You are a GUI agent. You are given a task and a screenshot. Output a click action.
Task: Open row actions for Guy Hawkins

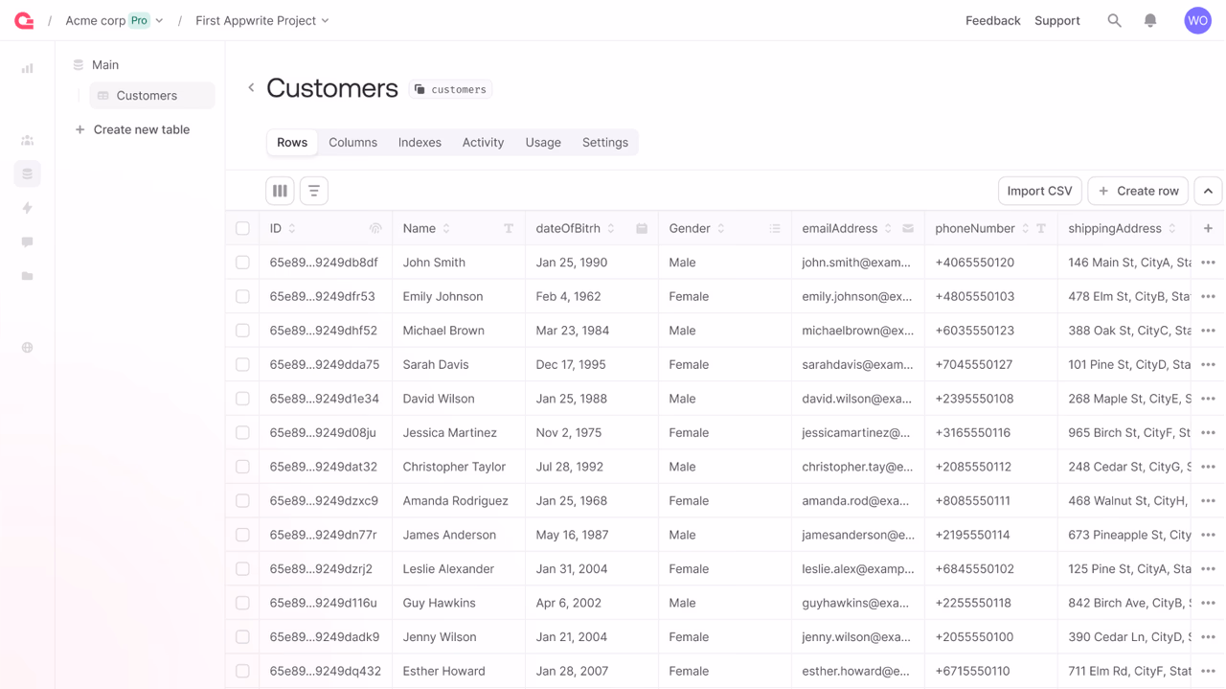click(1208, 603)
